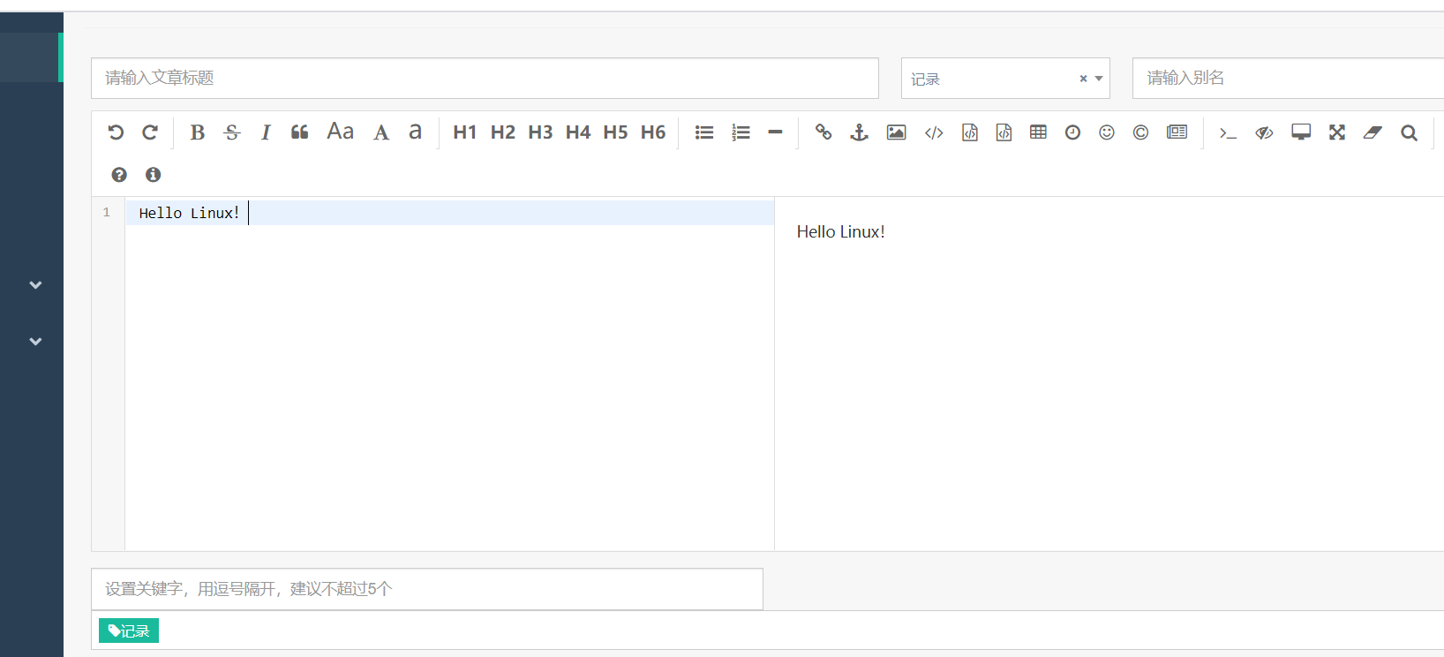This screenshot has width=1444, height=657.
Task: Clear the 记录 category selection
Action: point(1083,79)
